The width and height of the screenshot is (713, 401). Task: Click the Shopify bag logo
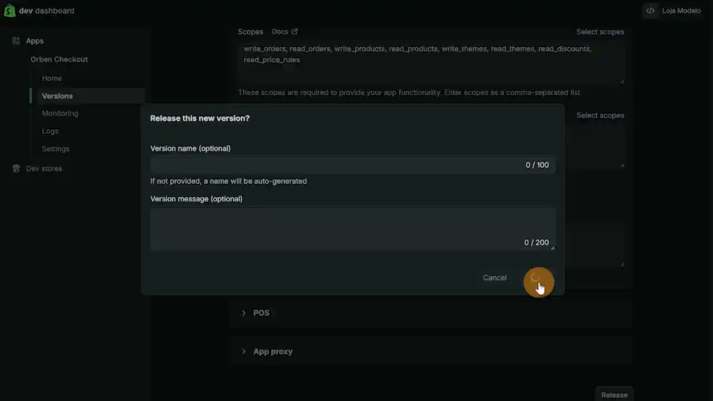point(9,11)
